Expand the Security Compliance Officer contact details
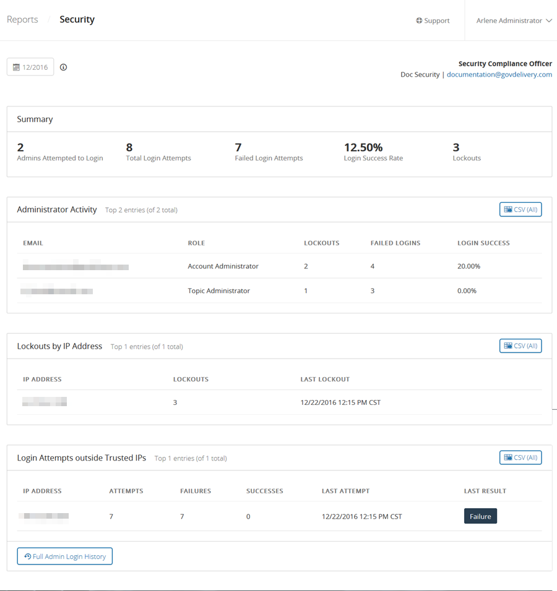 [x=505, y=64]
